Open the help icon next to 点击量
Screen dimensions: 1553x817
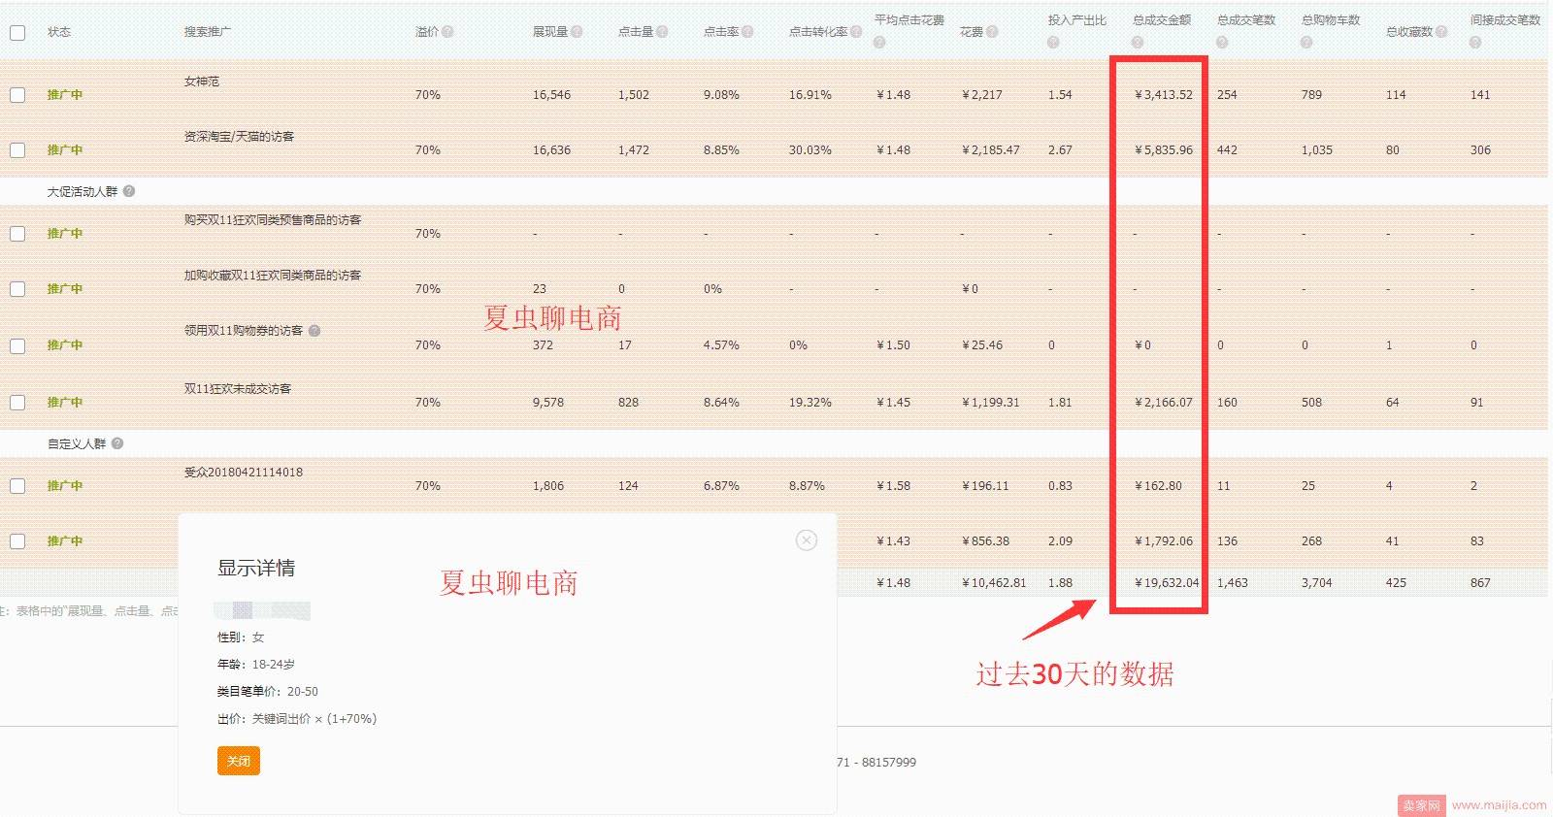[662, 32]
